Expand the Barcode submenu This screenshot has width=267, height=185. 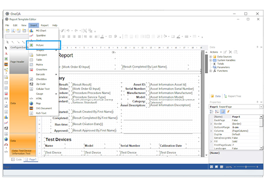[44, 74]
